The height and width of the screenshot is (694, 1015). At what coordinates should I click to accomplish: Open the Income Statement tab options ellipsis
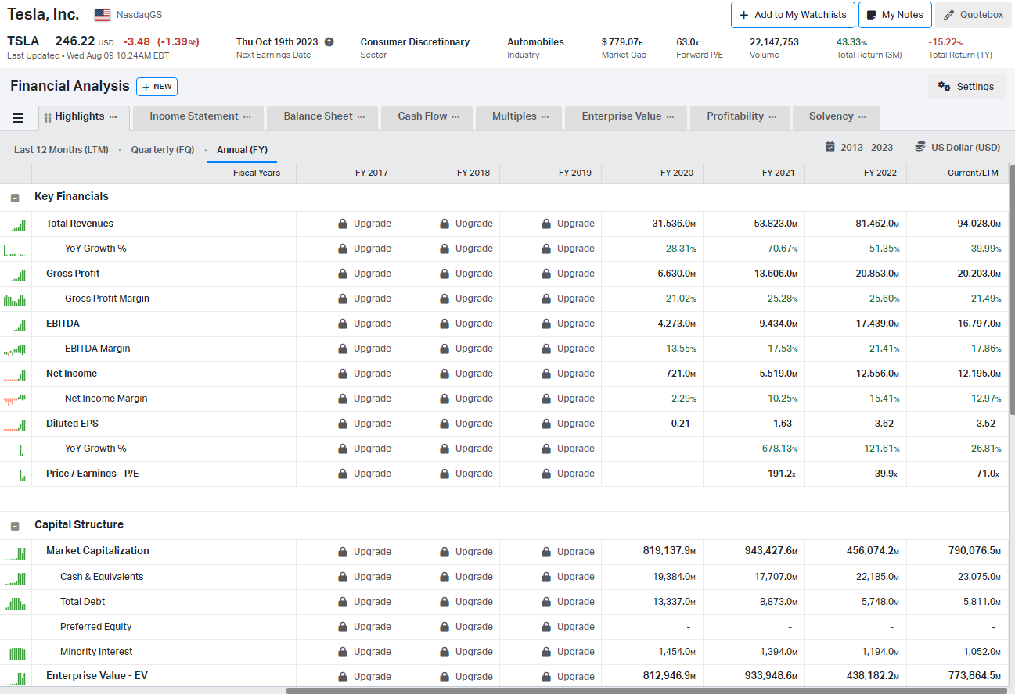247,116
